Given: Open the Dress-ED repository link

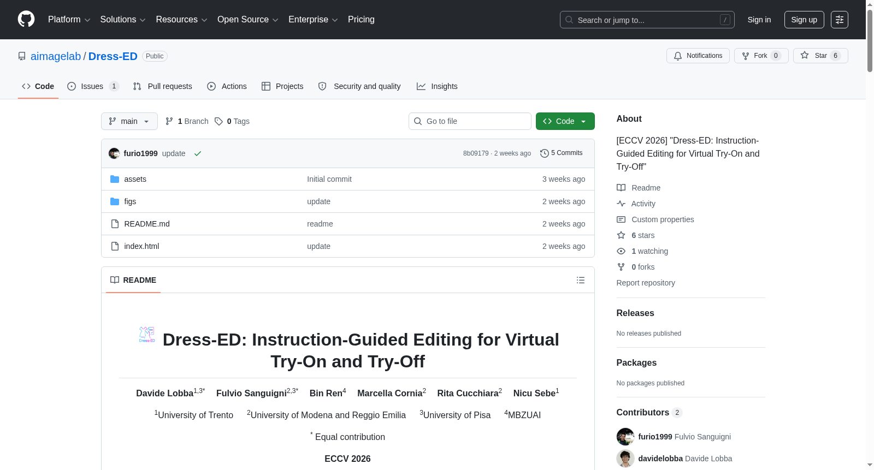Looking at the screenshot, I should 113,56.
